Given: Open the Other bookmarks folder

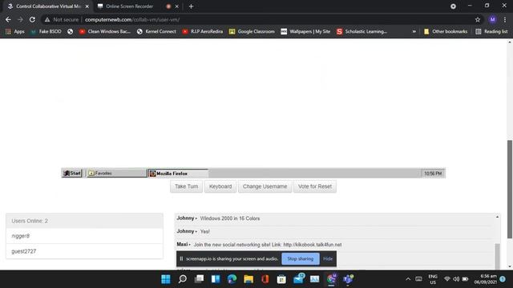Looking at the screenshot, I should (446, 31).
